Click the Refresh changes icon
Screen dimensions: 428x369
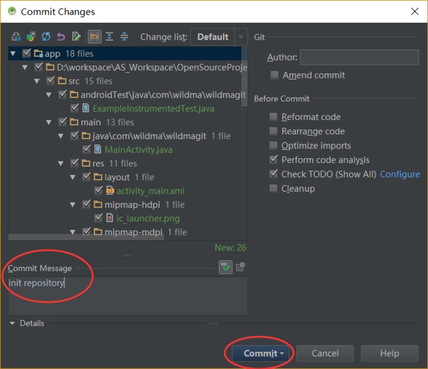[46, 37]
